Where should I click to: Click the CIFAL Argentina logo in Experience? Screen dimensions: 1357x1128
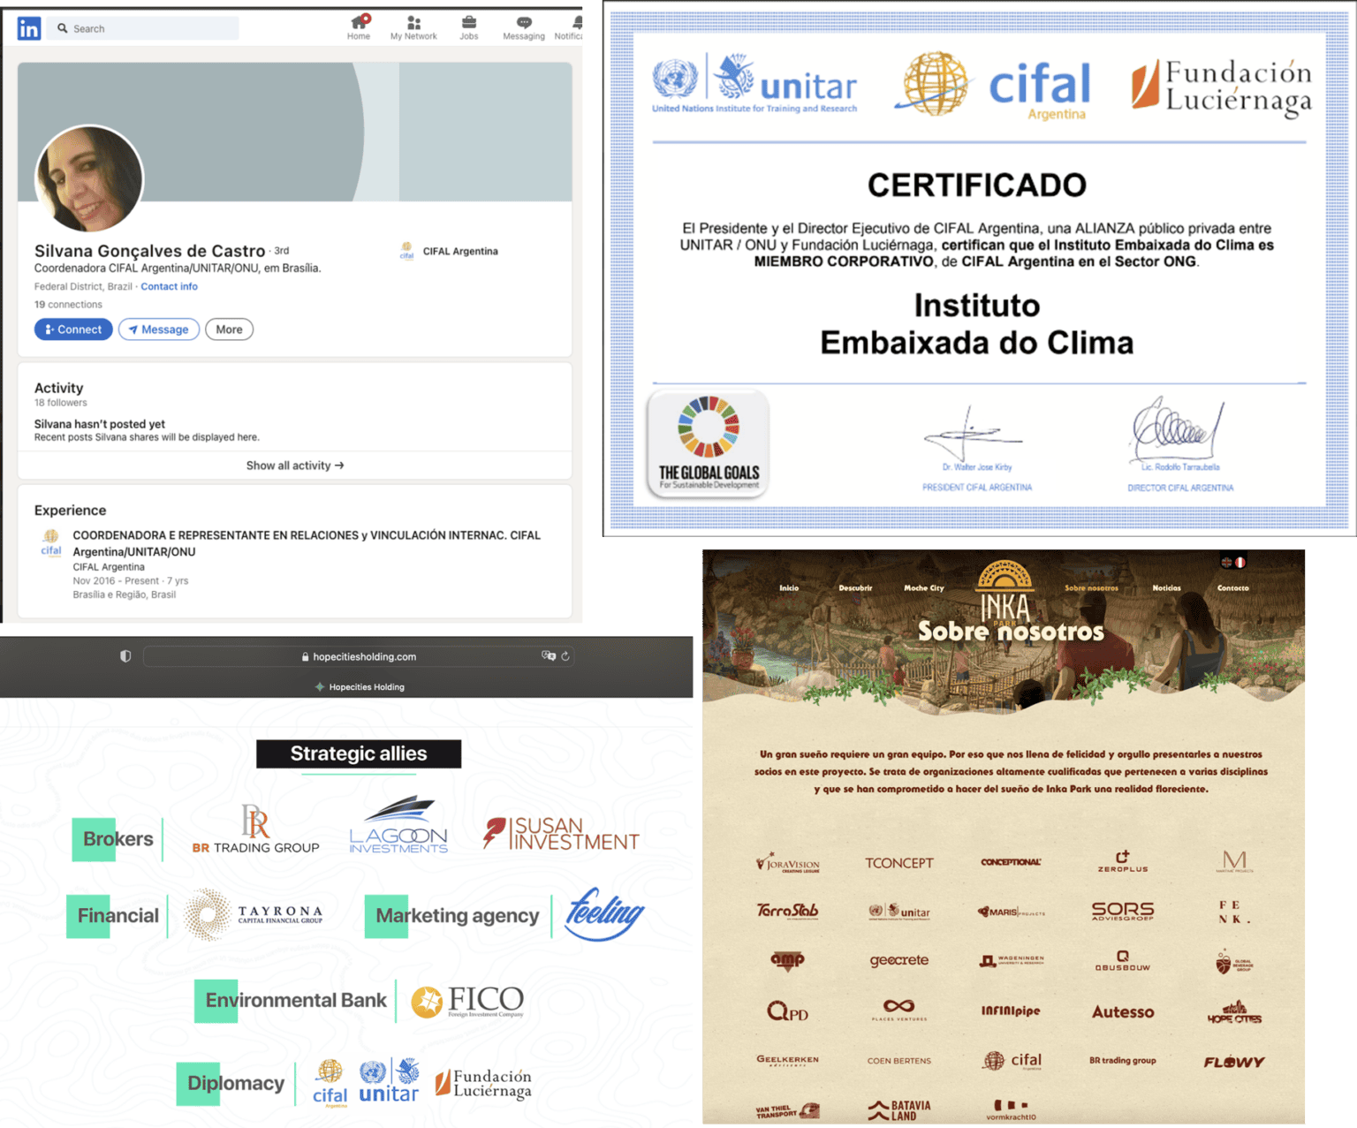point(50,542)
